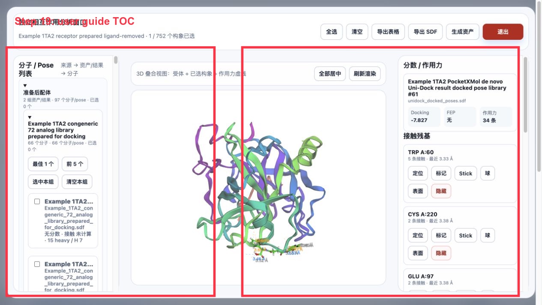The image size is (542, 305).
Task: Click the 最佳 1 个 button
Action: pos(43,164)
